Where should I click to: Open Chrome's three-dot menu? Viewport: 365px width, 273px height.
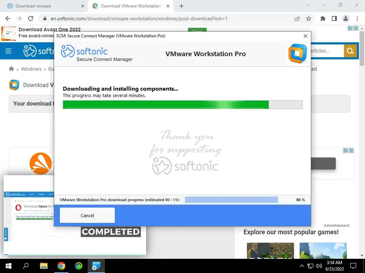(357, 18)
